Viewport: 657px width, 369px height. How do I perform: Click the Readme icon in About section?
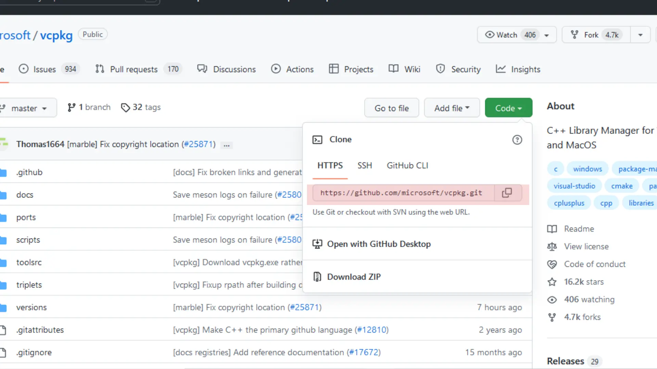tap(552, 229)
